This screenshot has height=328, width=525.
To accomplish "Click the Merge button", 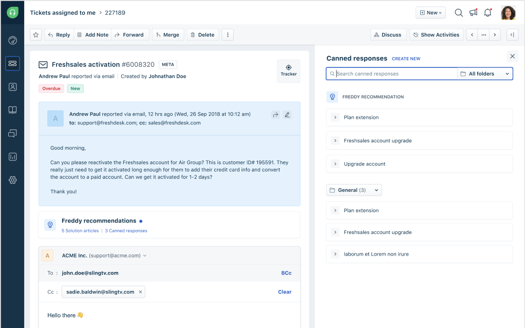I will pos(168,35).
